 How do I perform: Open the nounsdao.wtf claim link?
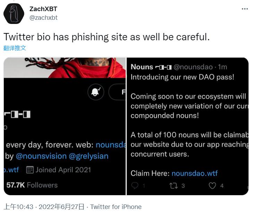194,173
